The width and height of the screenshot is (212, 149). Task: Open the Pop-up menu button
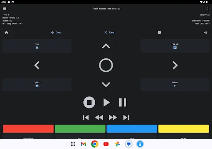[x=175, y=46]
